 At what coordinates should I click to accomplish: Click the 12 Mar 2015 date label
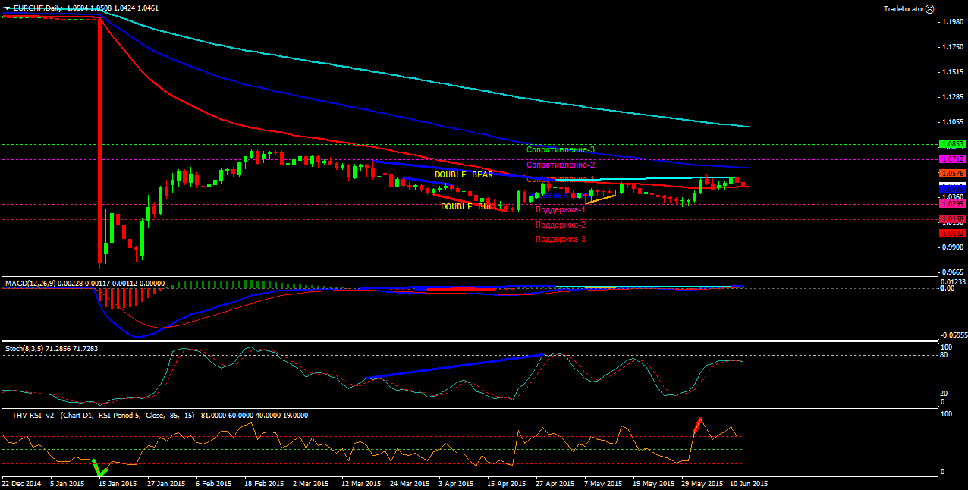pyautogui.click(x=360, y=483)
